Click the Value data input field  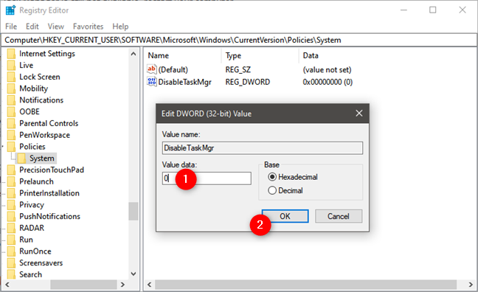pos(207,178)
